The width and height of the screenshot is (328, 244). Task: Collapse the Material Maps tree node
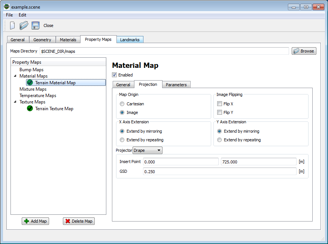click(14, 76)
